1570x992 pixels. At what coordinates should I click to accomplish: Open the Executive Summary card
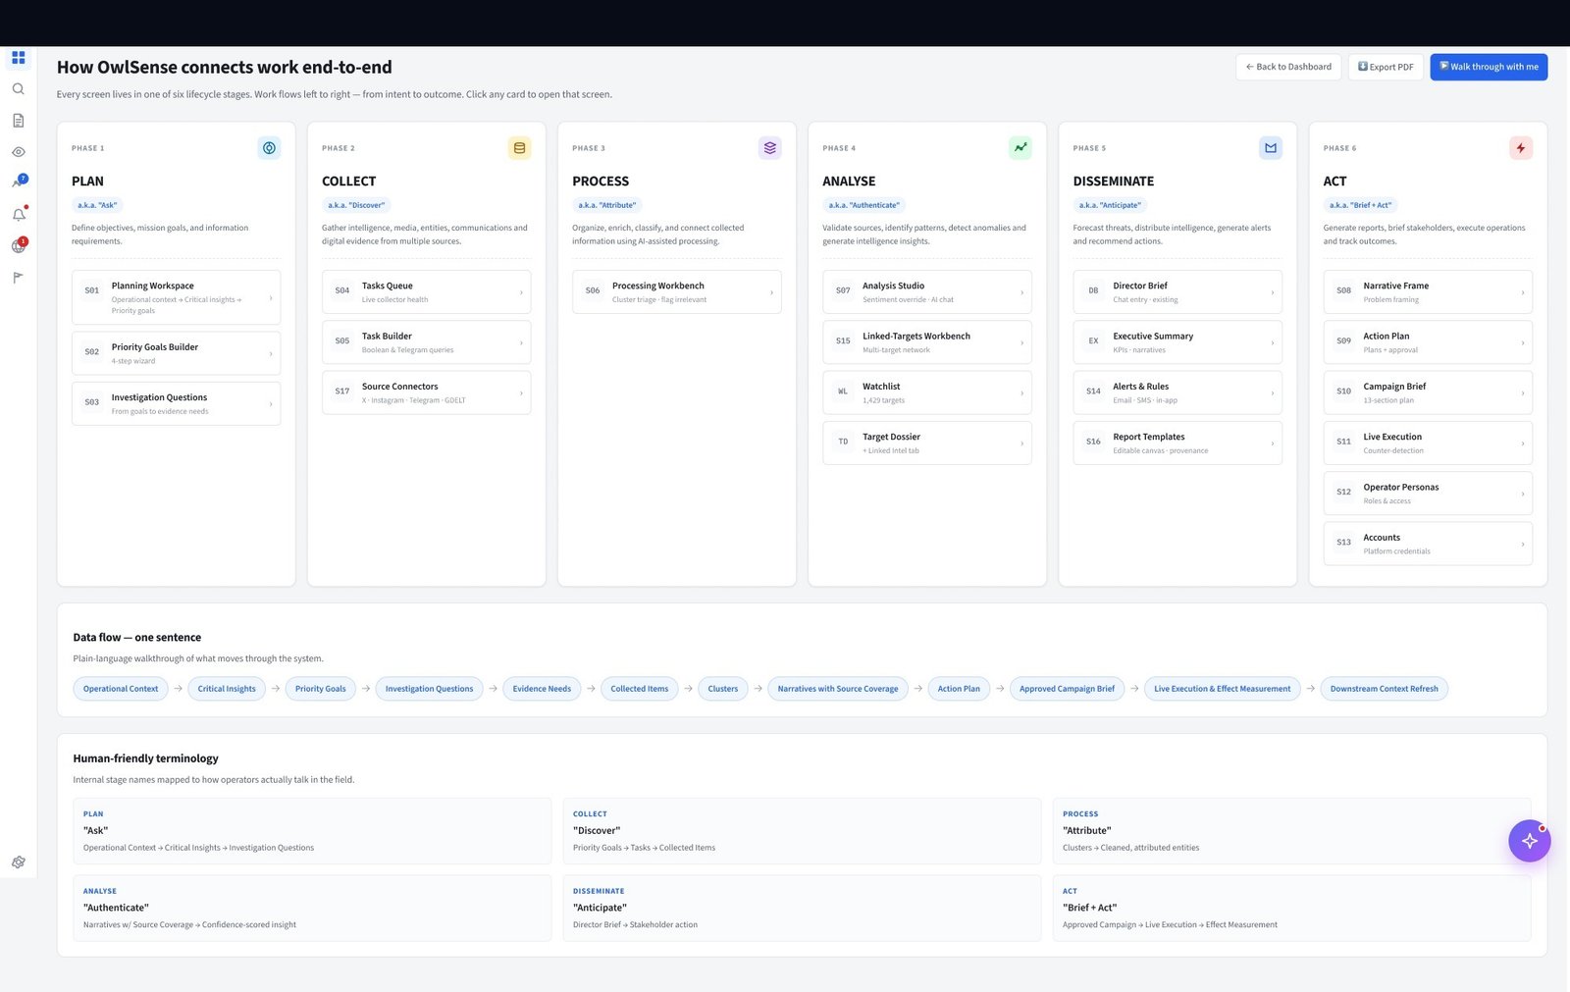(1177, 342)
